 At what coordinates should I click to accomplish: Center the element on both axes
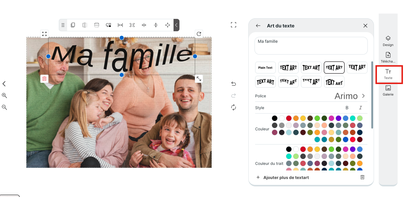tap(168, 25)
